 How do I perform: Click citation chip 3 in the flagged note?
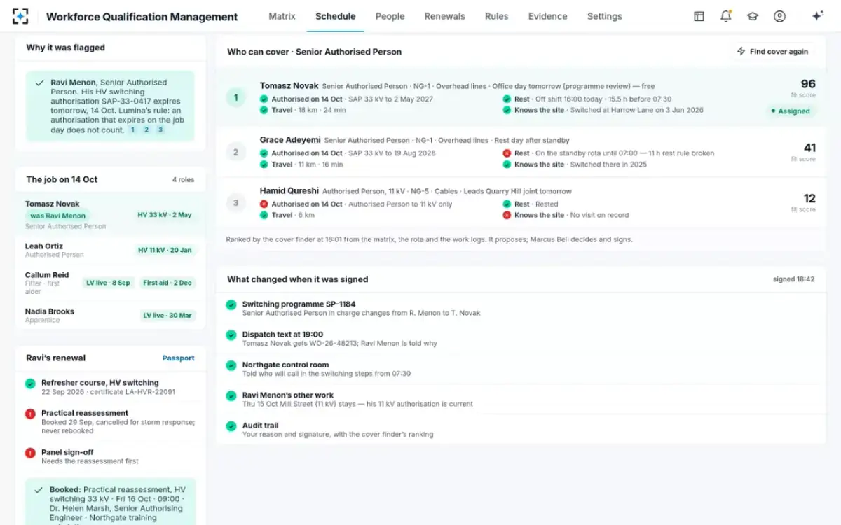(x=160, y=130)
